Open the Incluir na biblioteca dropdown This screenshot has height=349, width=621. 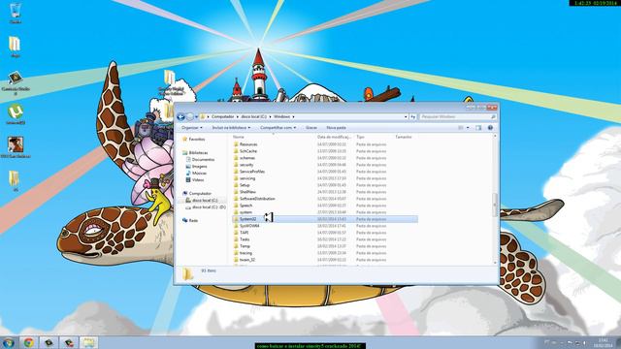[x=231, y=128]
